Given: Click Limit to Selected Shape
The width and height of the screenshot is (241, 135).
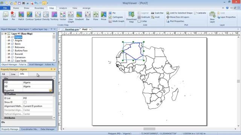Looking at the screenshot, I should click(179, 13).
